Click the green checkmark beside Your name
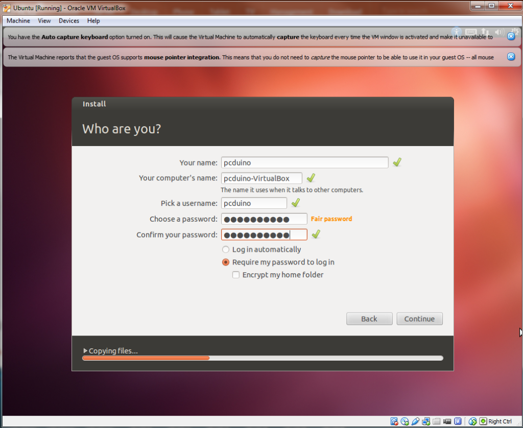This screenshot has width=523, height=428. [397, 162]
